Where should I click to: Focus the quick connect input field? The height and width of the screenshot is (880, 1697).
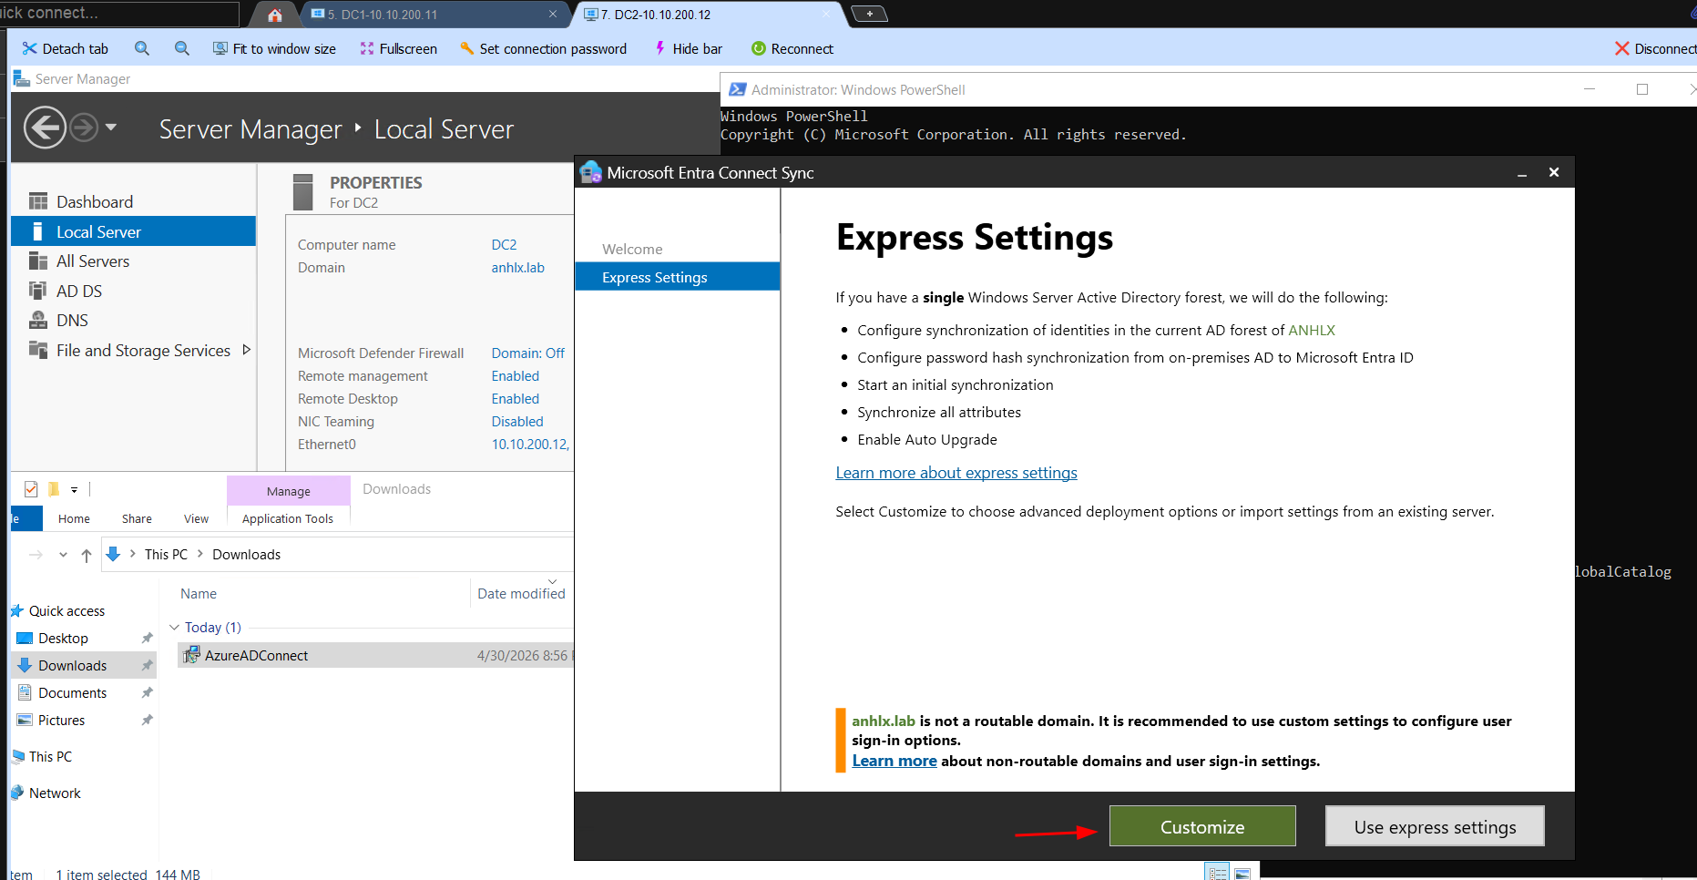pos(118,14)
